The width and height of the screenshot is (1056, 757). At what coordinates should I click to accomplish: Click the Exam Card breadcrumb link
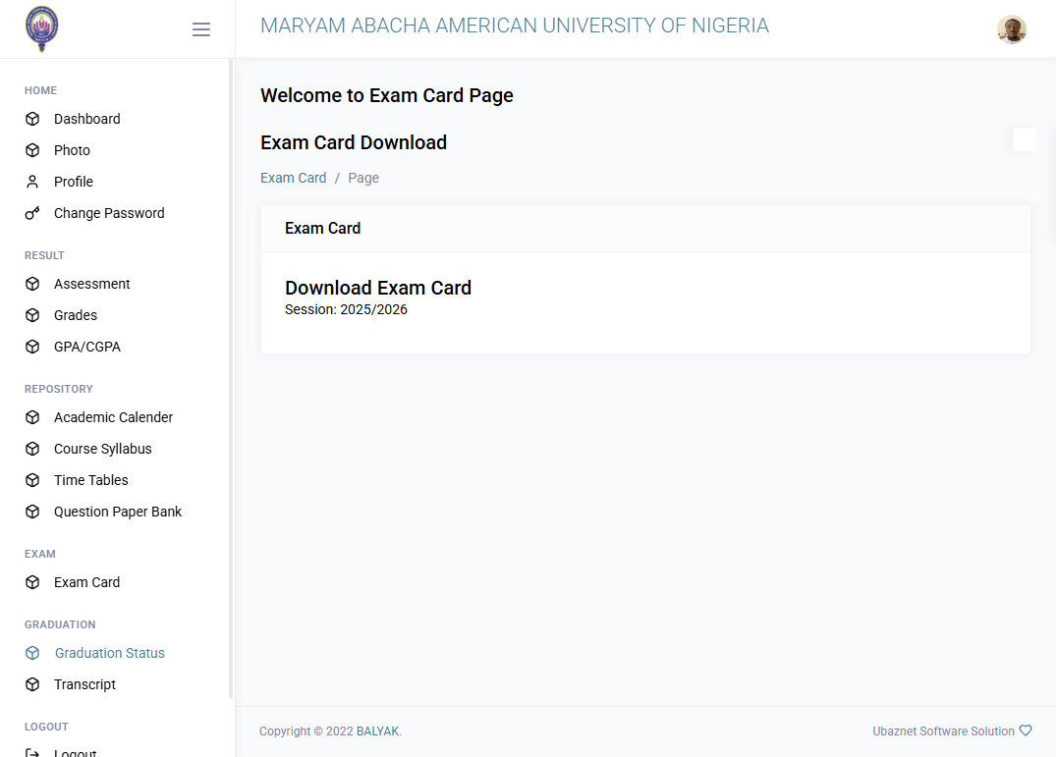tap(293, 178)
